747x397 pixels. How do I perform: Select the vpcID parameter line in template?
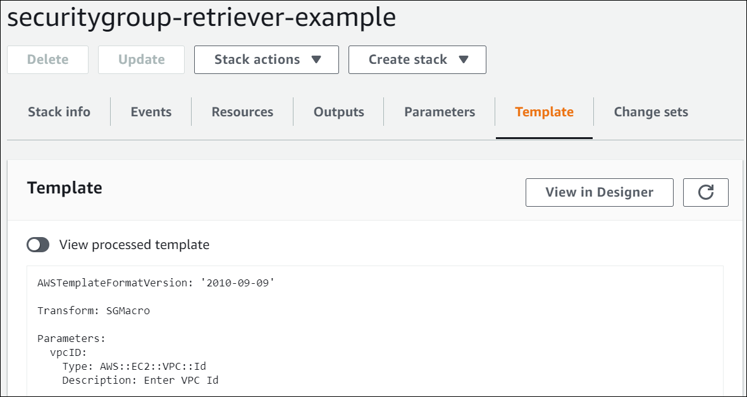point(63,352)
